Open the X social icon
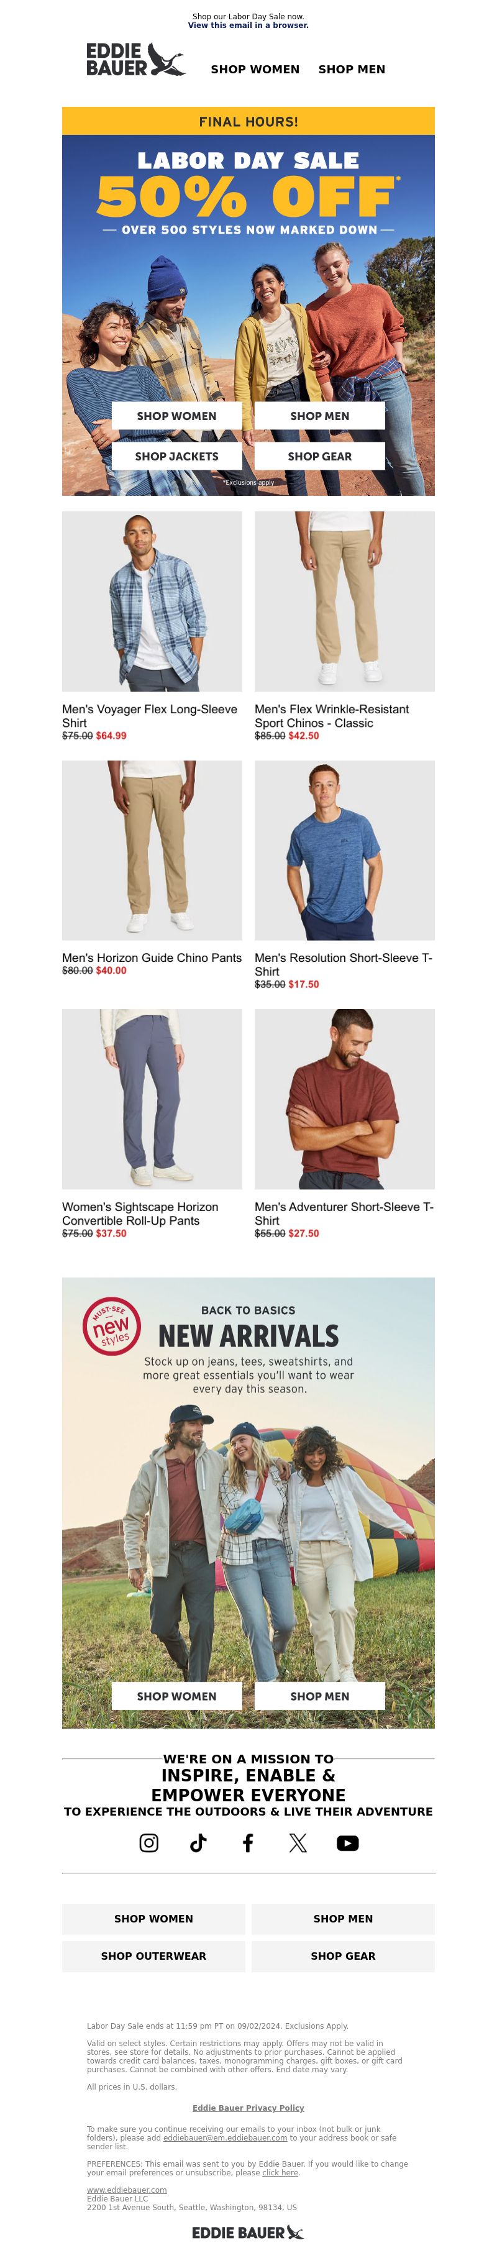This screenshot has width=497, height=2258. point(298,1842)
